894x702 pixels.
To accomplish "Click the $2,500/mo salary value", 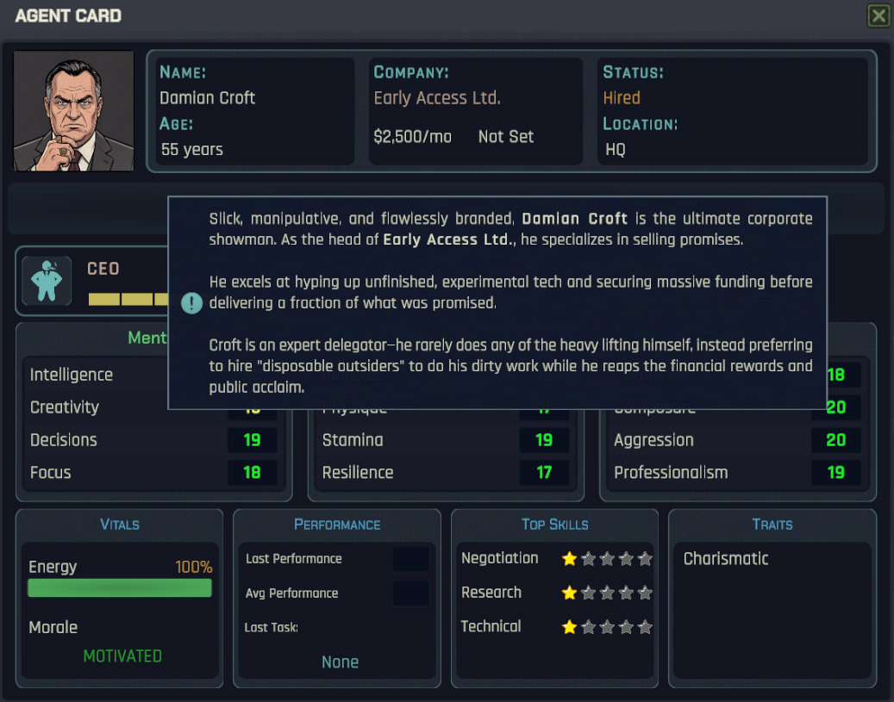I will click(x=412, y=137).
